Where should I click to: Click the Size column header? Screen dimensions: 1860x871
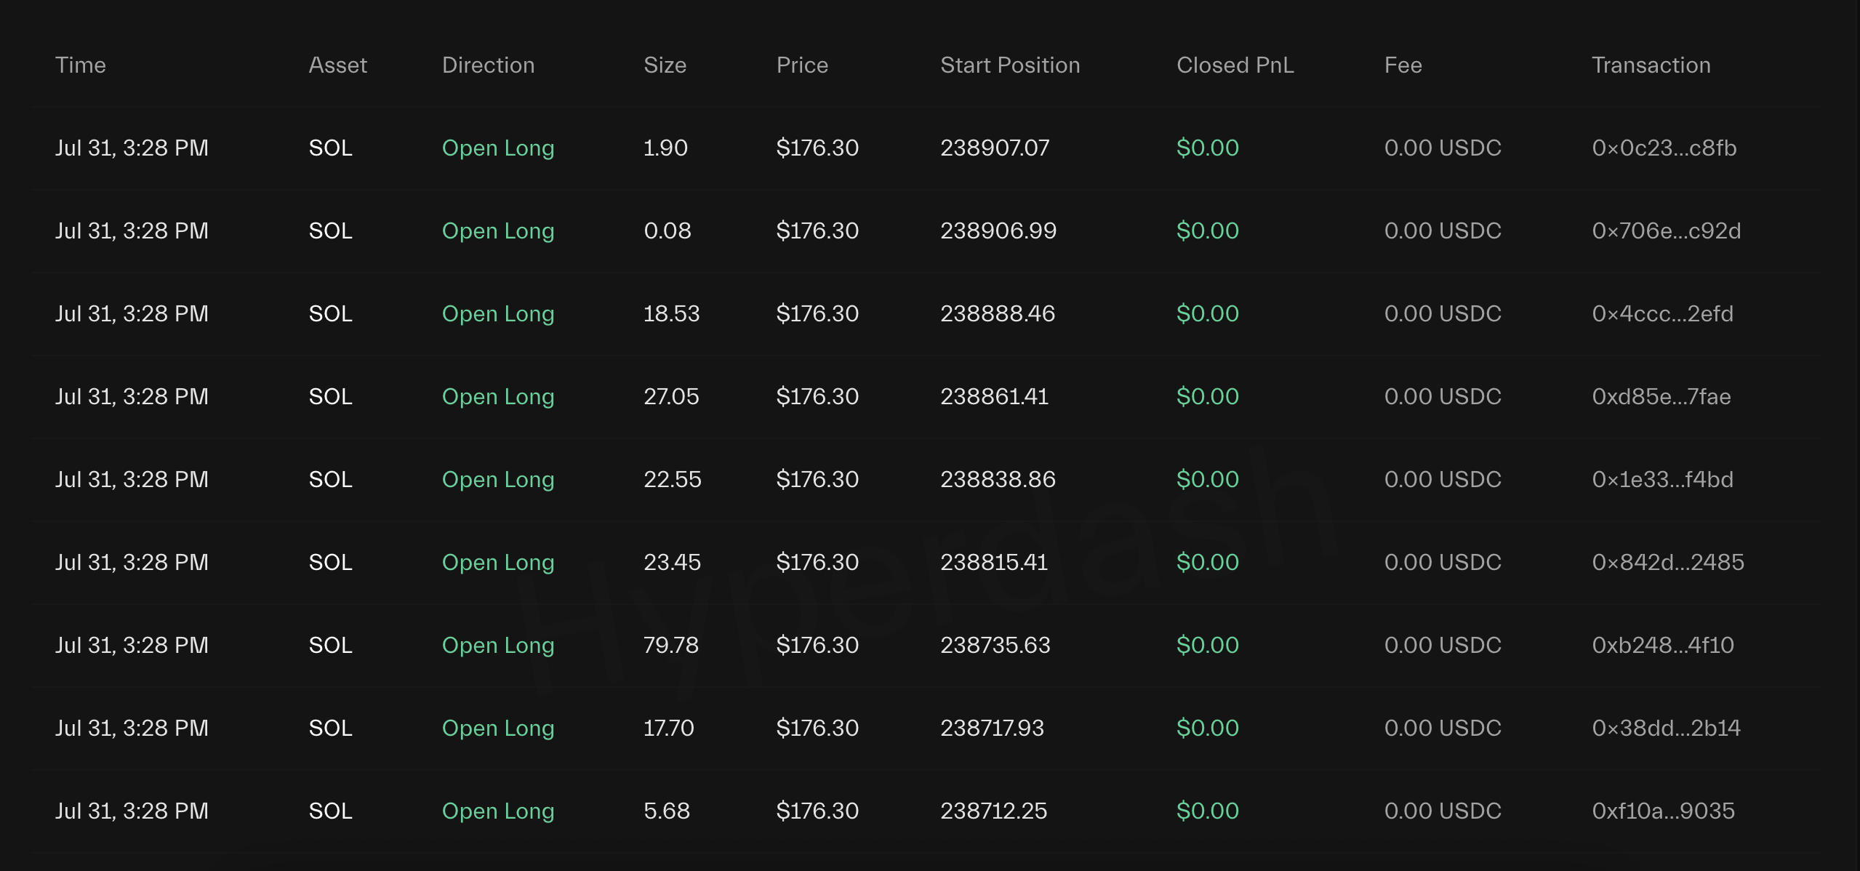pos(665,65)
